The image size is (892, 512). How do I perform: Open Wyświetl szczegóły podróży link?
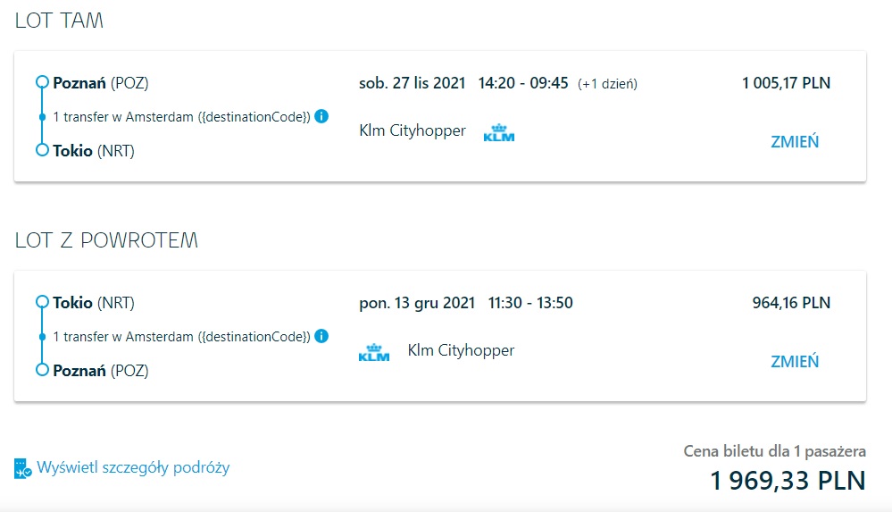[x=133, y=467]
